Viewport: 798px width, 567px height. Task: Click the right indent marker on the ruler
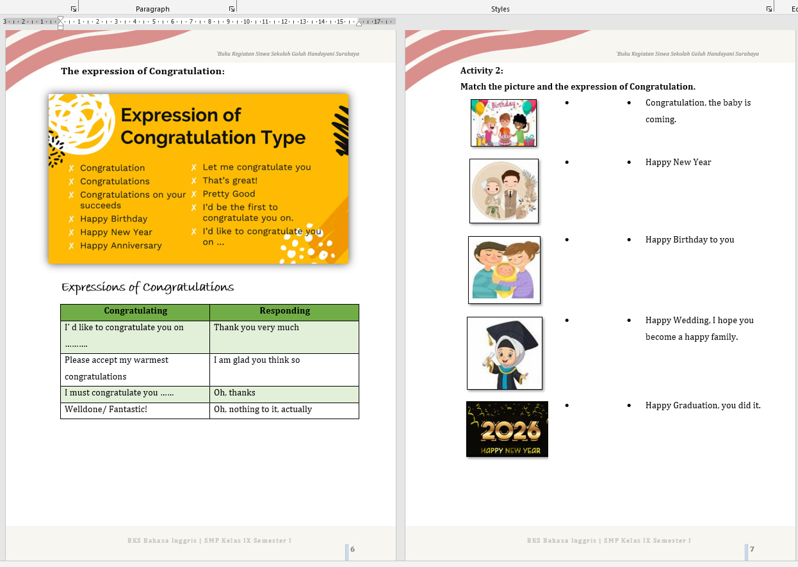(359, 23)
